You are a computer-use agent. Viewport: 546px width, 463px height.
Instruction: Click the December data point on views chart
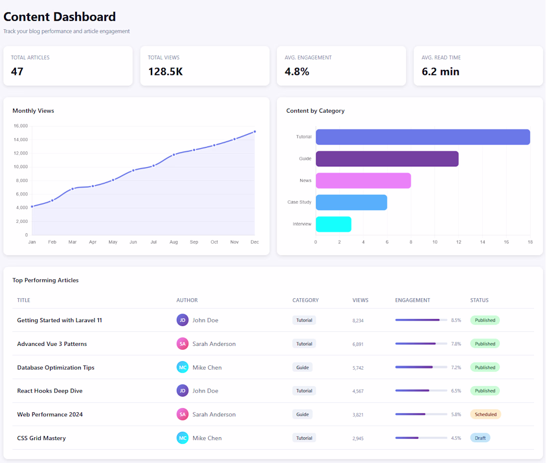coord(255,132)
